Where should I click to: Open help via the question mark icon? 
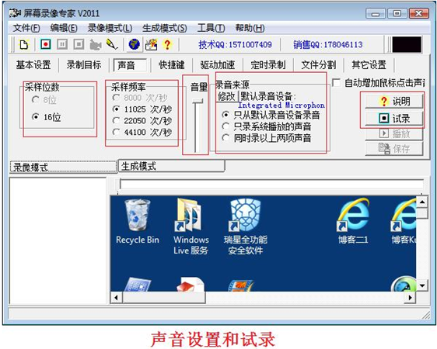point(167,44)
